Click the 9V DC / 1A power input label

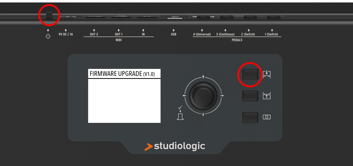coord(66,34)
